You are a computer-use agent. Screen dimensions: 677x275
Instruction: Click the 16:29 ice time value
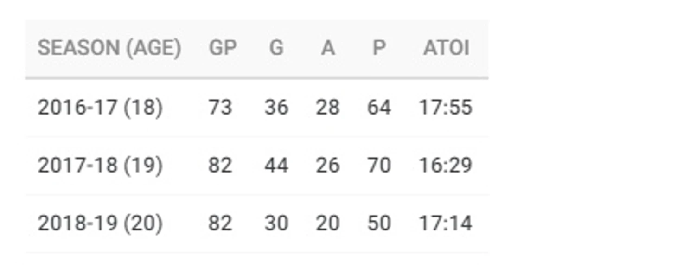(x=446, y=166)
